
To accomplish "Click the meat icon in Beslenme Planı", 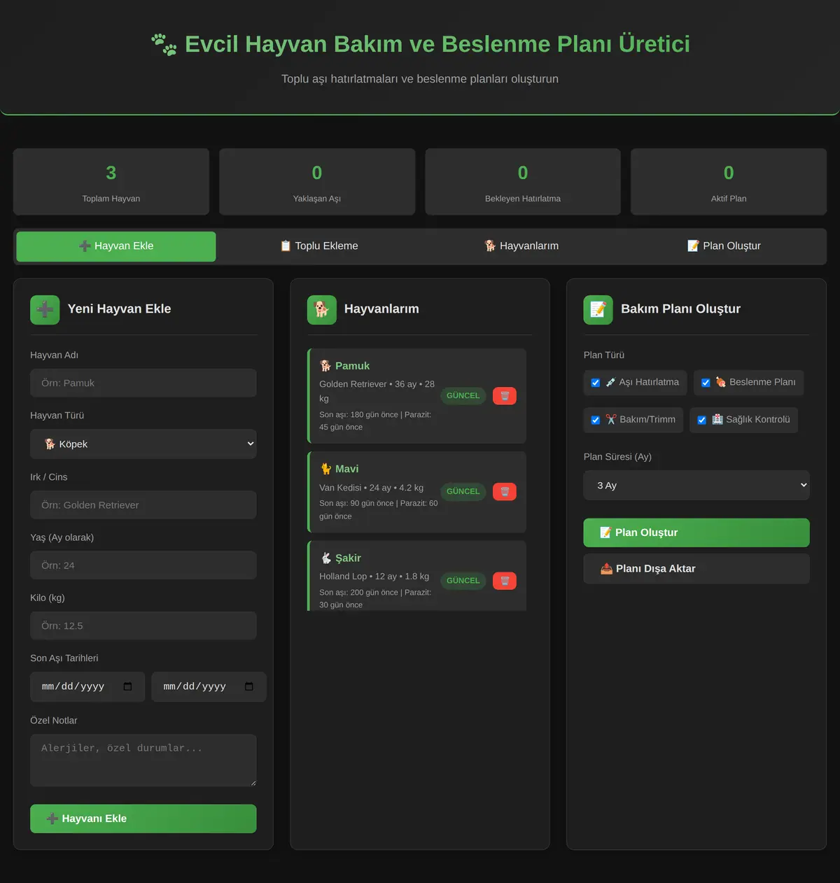I will click(720, 383).
